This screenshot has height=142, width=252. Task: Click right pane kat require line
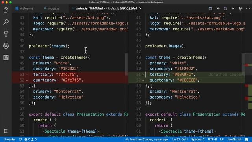[188, 18]
